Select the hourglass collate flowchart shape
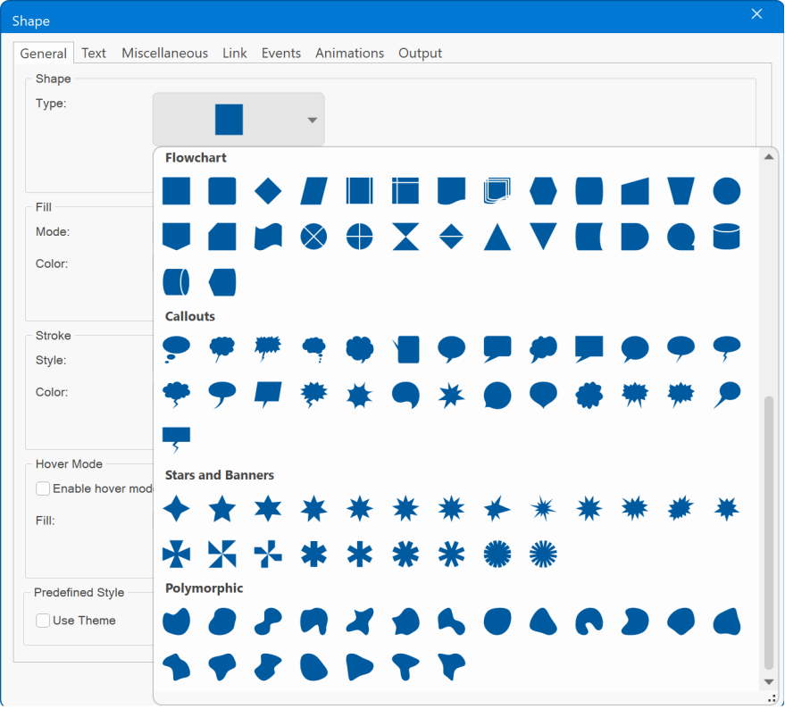The image size is (785, 709). point(405,237)
